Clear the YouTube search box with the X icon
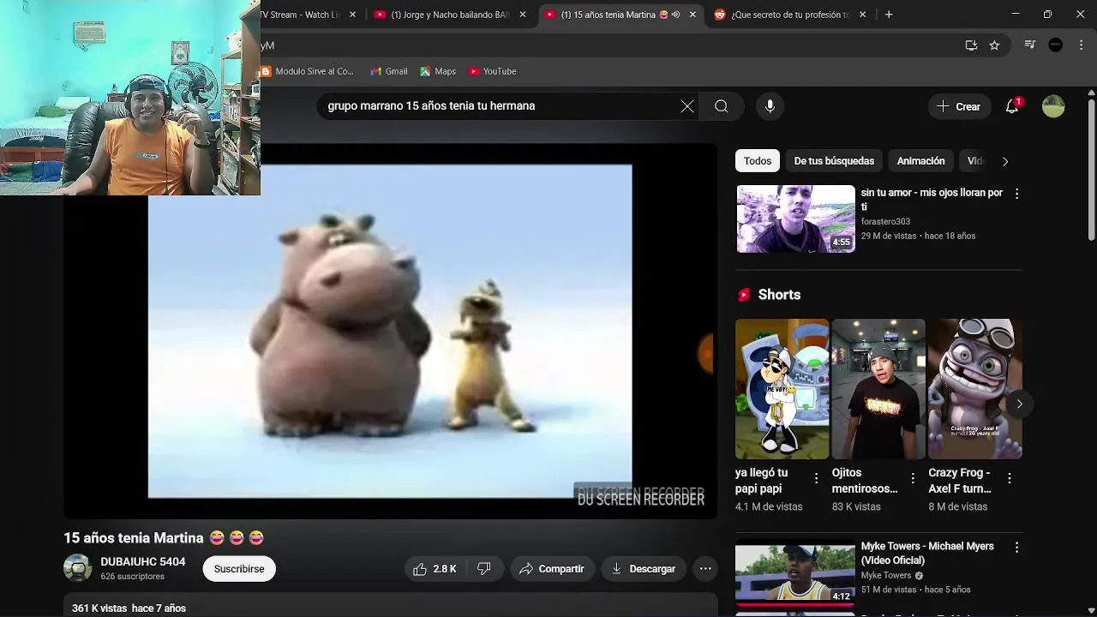Image resolution: width=1097 pixels, height=617 pixels. point(687,106)
